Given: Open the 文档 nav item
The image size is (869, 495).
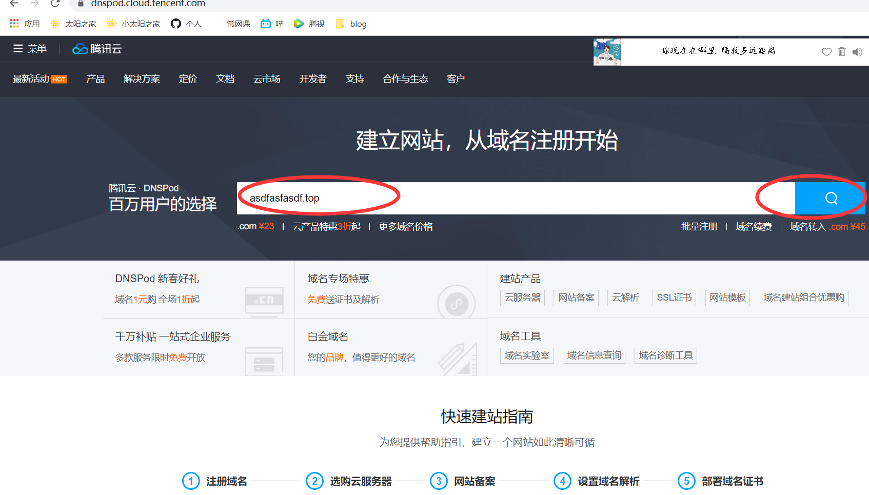Looking at the screenshot, I should 225,79.
